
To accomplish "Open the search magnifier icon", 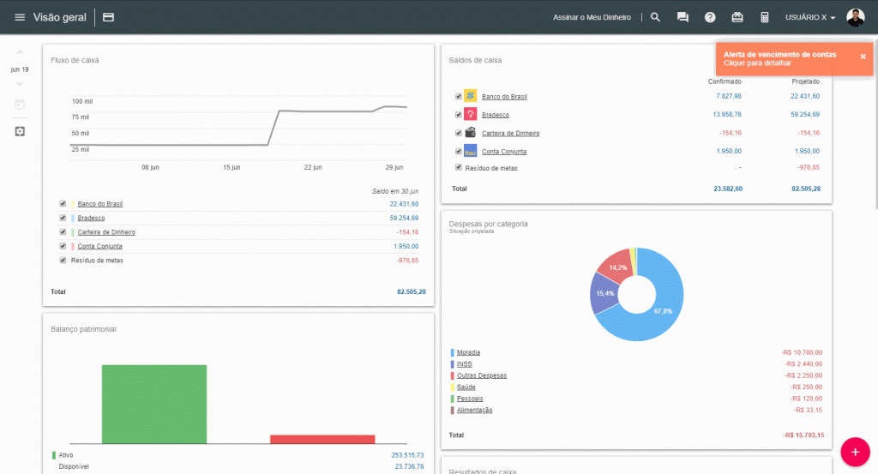I will tap(655, 17).
